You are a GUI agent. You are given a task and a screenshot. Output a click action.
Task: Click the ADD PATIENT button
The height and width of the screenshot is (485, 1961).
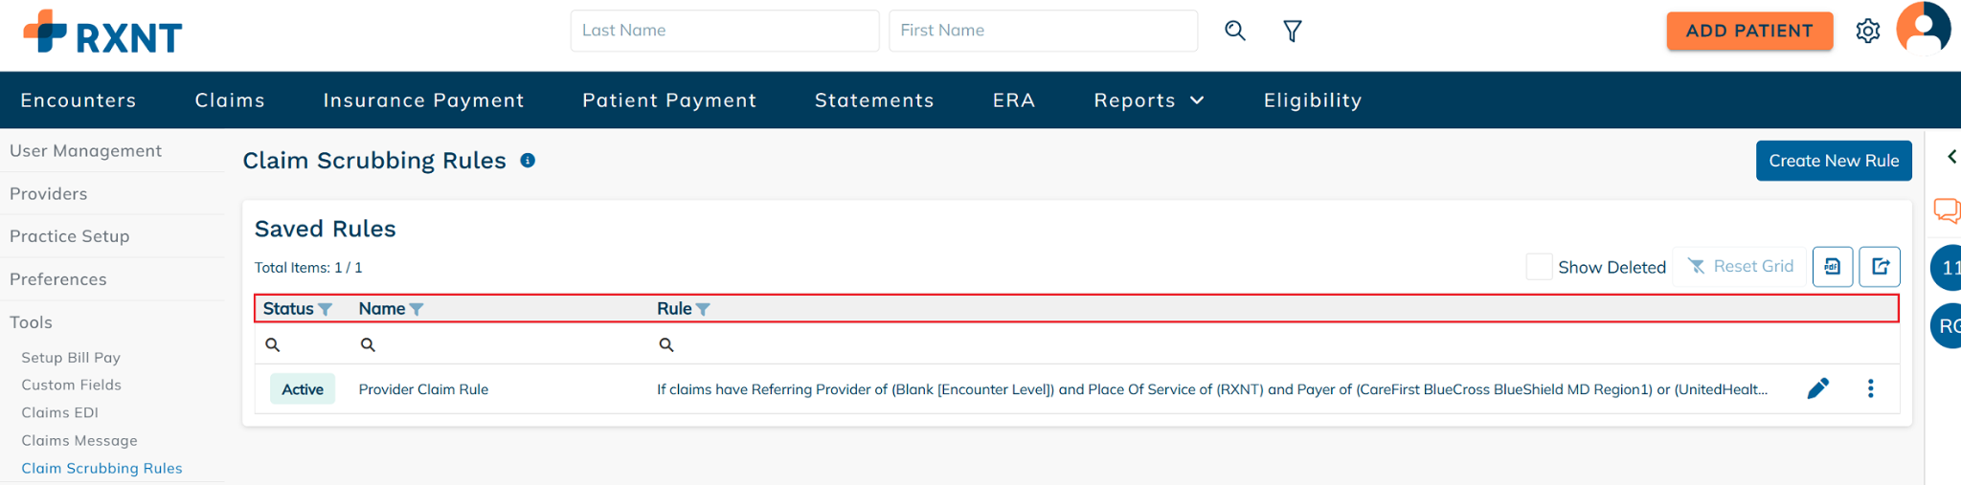[1749, 31]
